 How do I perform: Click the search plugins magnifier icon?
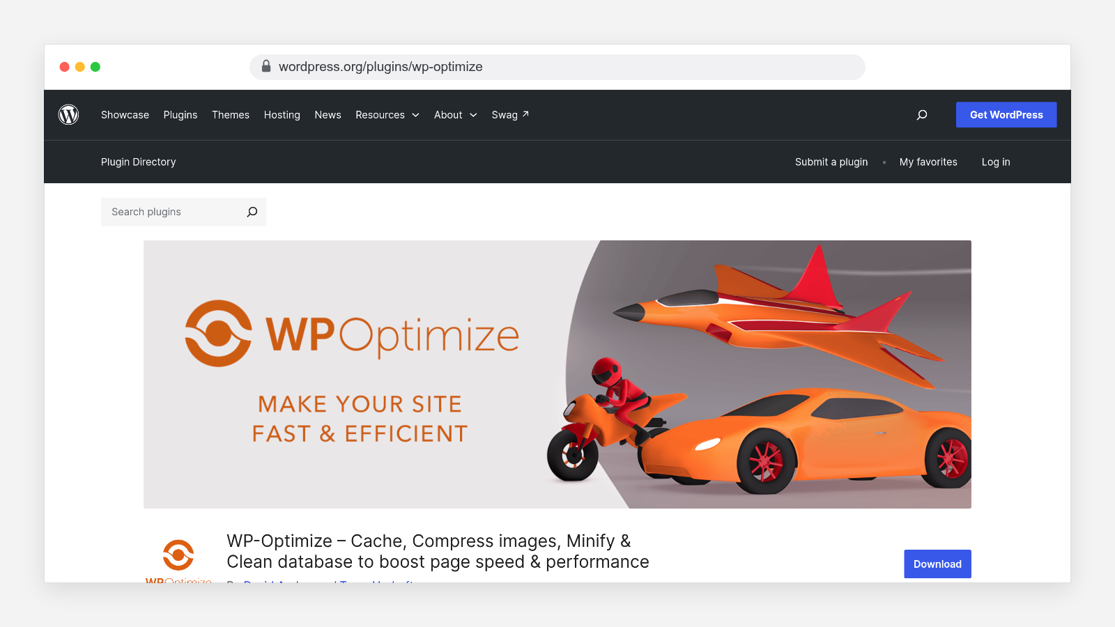click(x=252, y=212)
